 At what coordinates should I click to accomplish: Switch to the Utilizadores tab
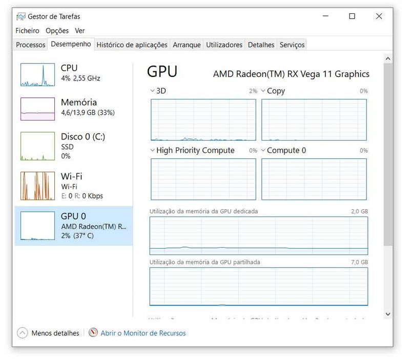point(224,45)
